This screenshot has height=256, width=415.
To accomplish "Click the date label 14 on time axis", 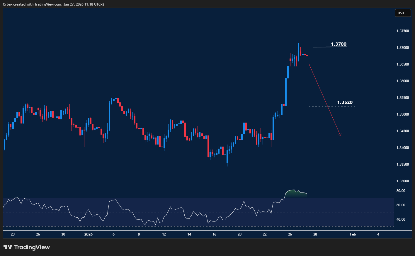I will pos(189,234).
